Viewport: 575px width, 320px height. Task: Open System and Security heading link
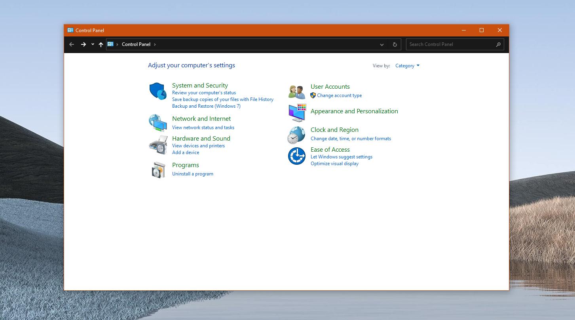click(x=200, y=86)
